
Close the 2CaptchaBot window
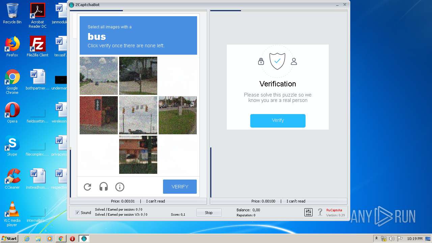[x=345, y=5]
